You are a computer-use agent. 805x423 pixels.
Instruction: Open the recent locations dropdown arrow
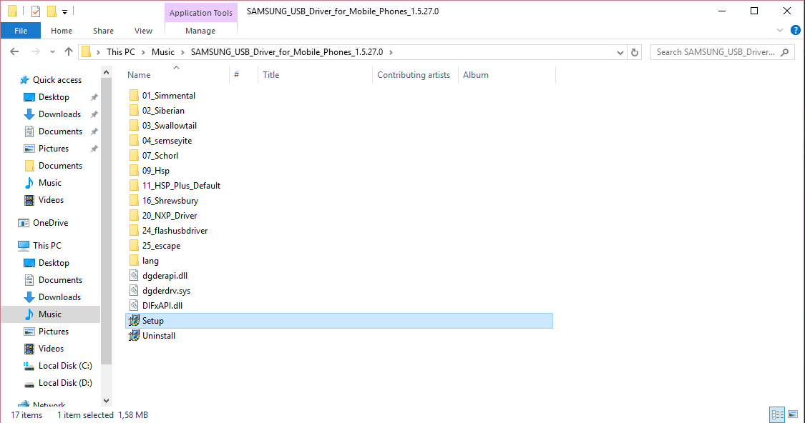[x=52, y=51]
